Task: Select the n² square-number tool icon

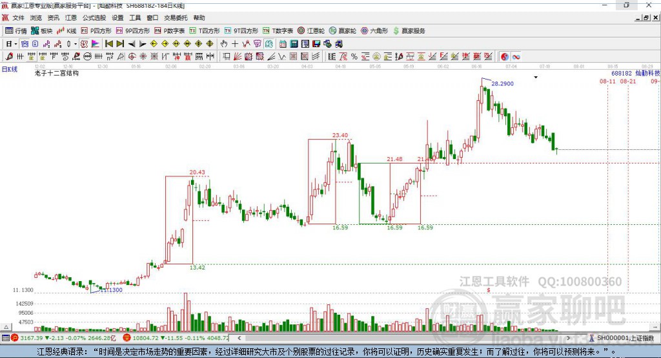Action: pyautogui.click(x=110, y=57)
